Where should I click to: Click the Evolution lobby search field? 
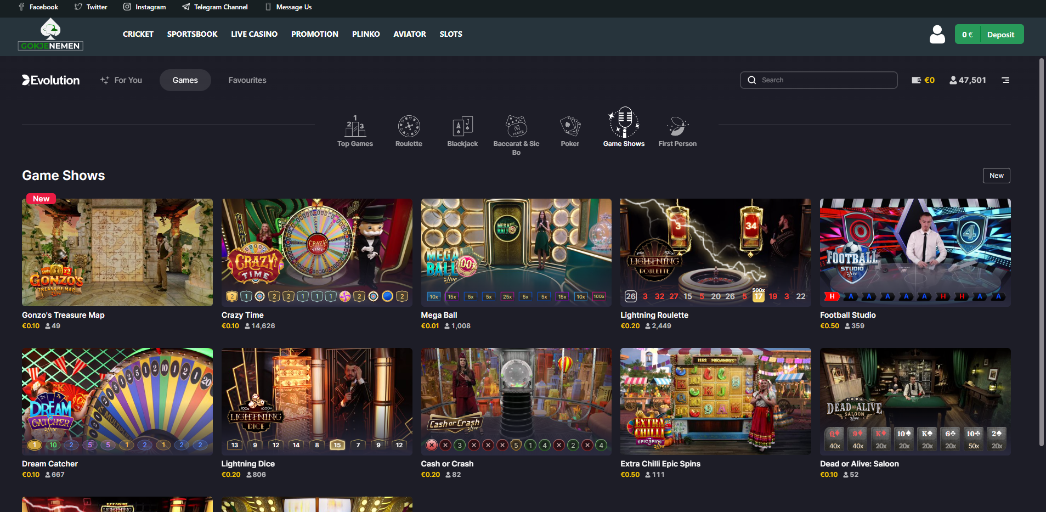pyautogui.click(x=818, y=80)
